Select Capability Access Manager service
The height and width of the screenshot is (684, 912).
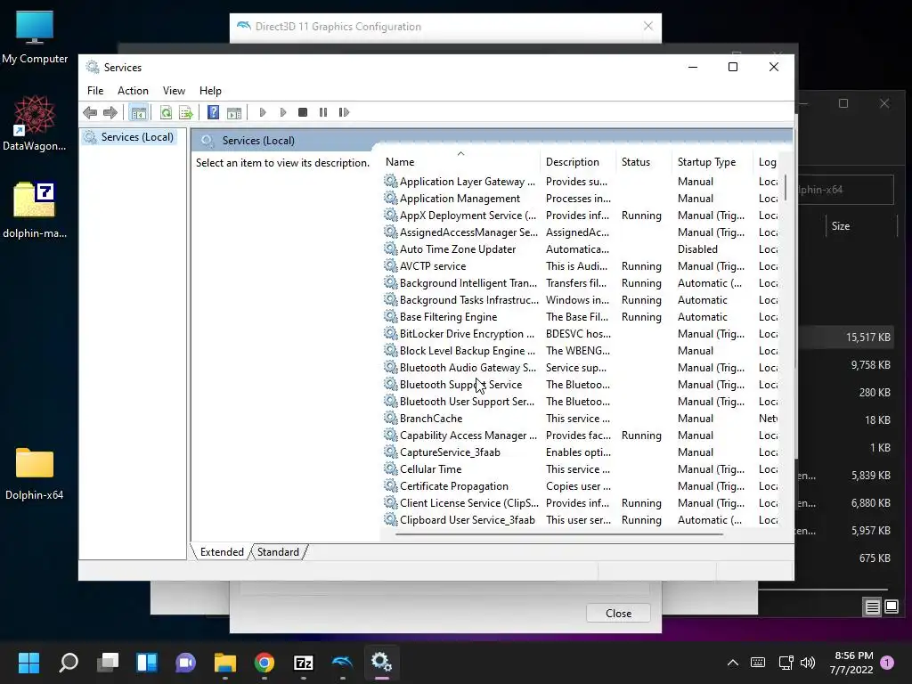[580, 435]
